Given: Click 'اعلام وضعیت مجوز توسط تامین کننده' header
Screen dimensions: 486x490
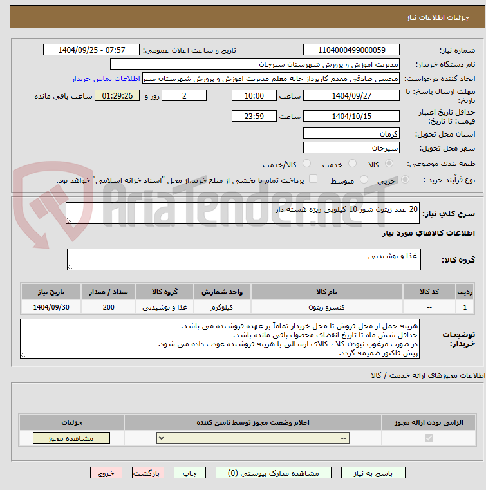Looking at the screenshot, I should tap(253, 422).
